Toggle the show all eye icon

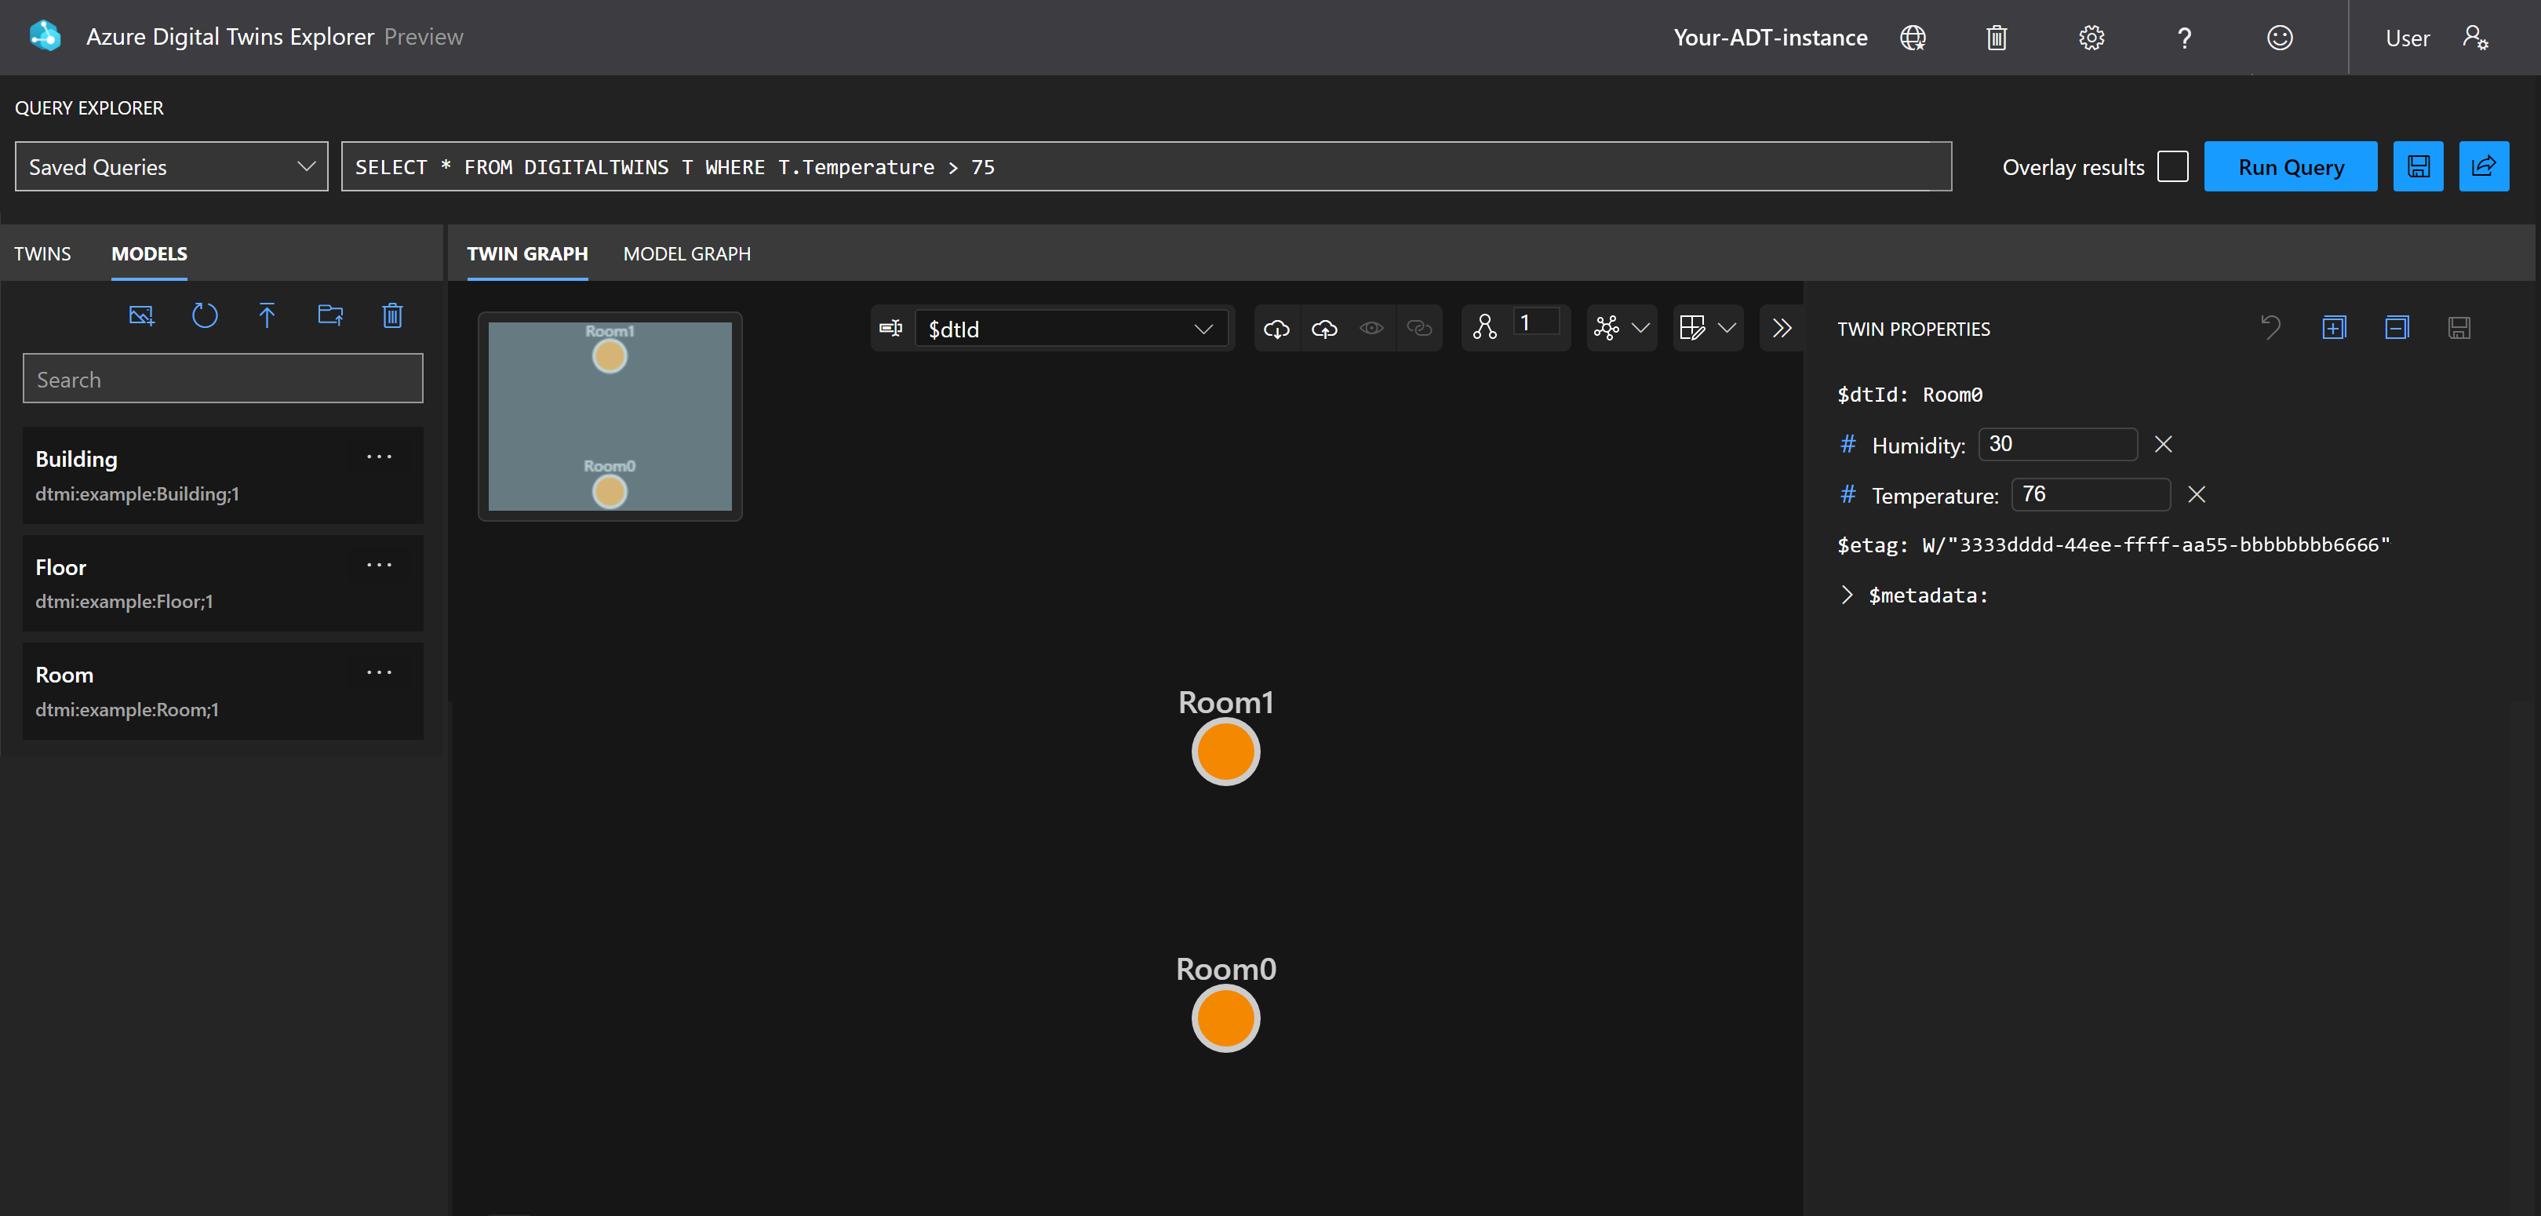pos(1371,329)
